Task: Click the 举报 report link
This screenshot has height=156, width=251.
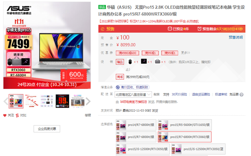Action: tap(88, 115)
